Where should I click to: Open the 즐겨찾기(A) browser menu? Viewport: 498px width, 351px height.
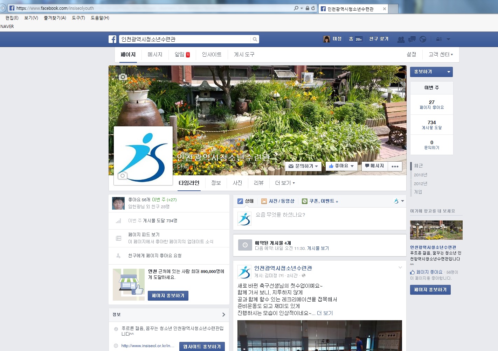pos(55,18)
